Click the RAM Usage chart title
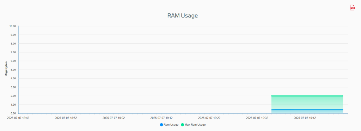Screen dimensions: 361x131 (183, 15)
